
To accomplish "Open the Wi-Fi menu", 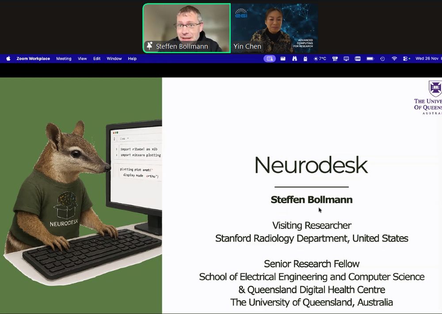I will (x=394, y=59).
